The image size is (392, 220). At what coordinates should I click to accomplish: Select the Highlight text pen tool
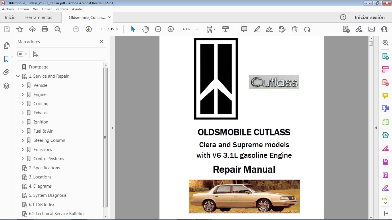pyautogui.click(x=257, y=29)
